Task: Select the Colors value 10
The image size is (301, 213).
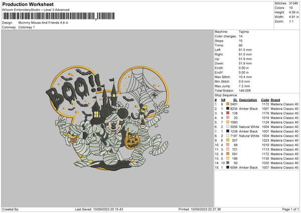Action: pos(290,8)
